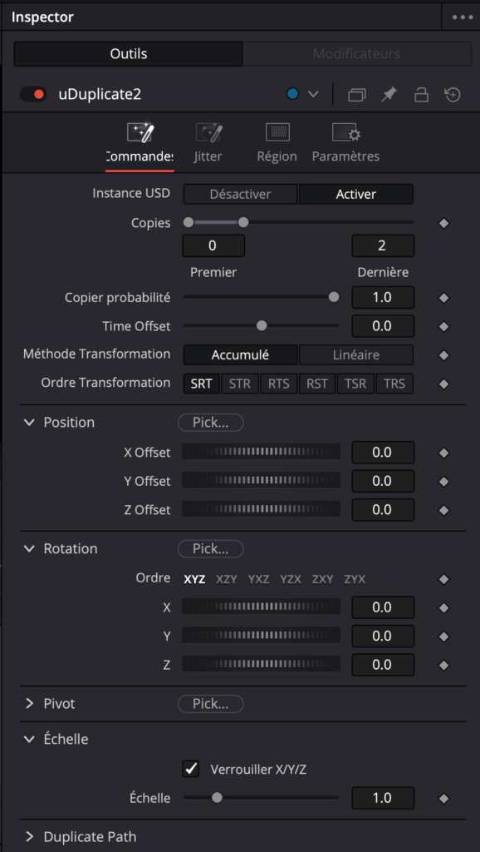
Task: Select TRS transformation order
Action: 394,384
